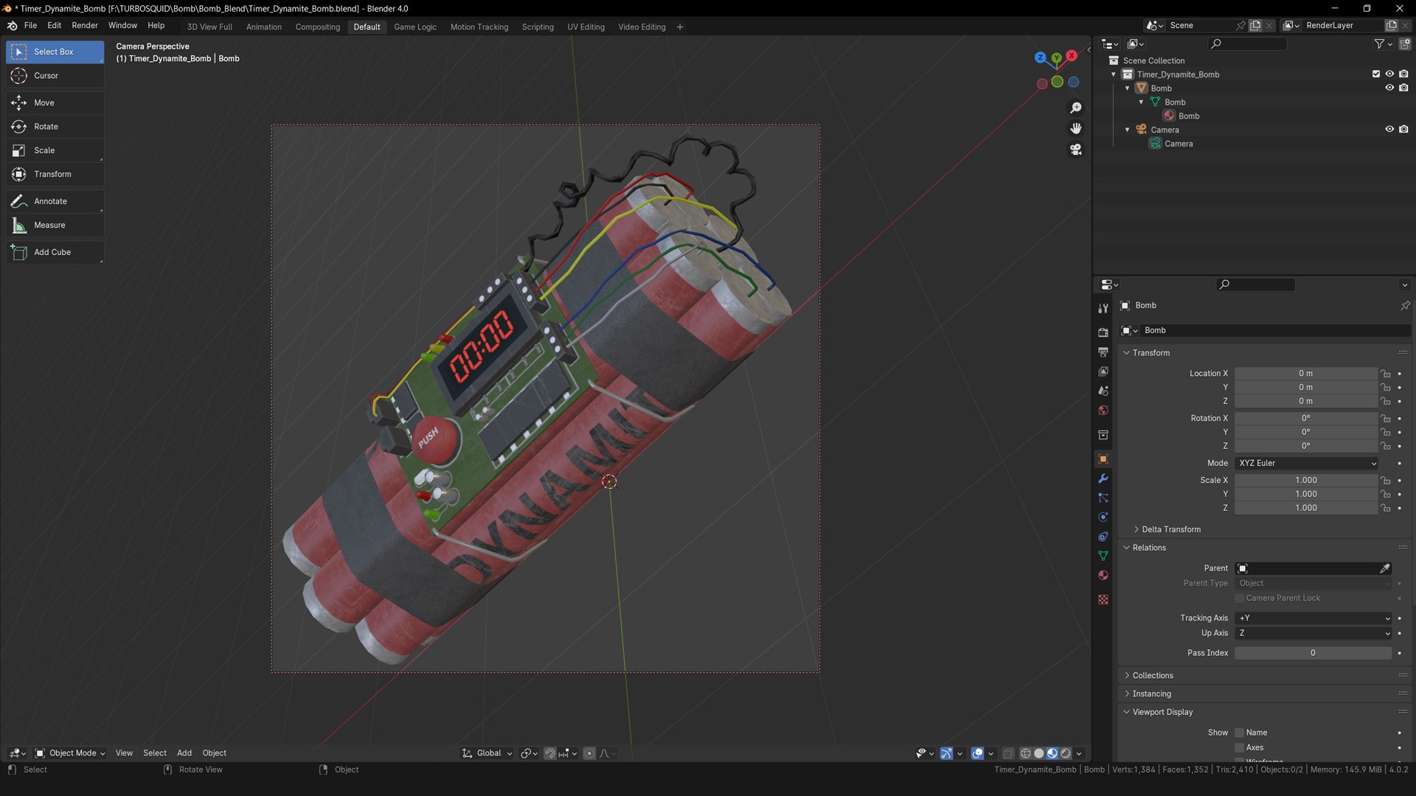
Task: Open the Up Axis Z dropdown
Action: (x=1313, y=633)
